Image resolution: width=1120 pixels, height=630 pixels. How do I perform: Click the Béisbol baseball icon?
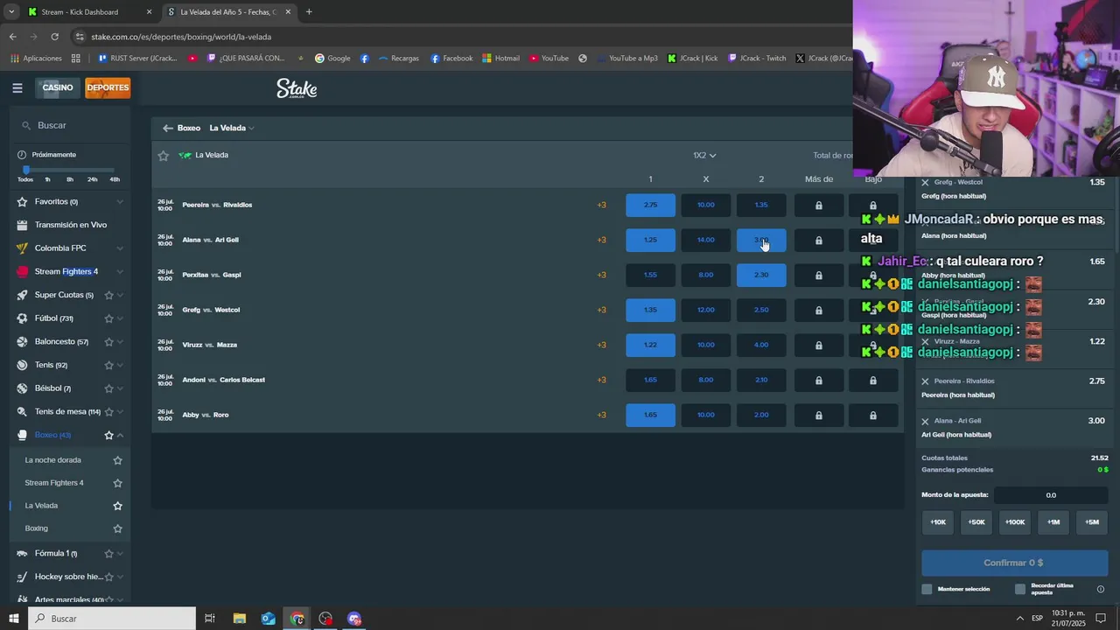coord(23,388)
